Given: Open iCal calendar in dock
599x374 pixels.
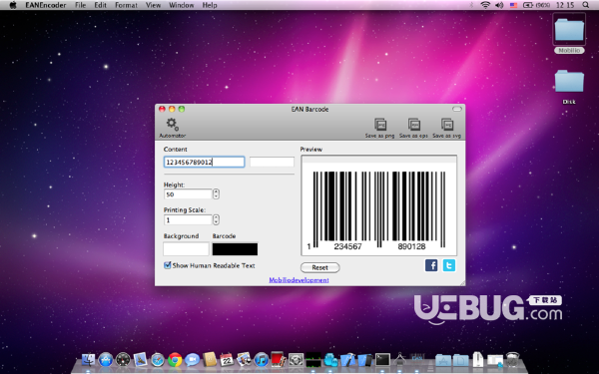Looking at the screenshot, I should (227, 359).
